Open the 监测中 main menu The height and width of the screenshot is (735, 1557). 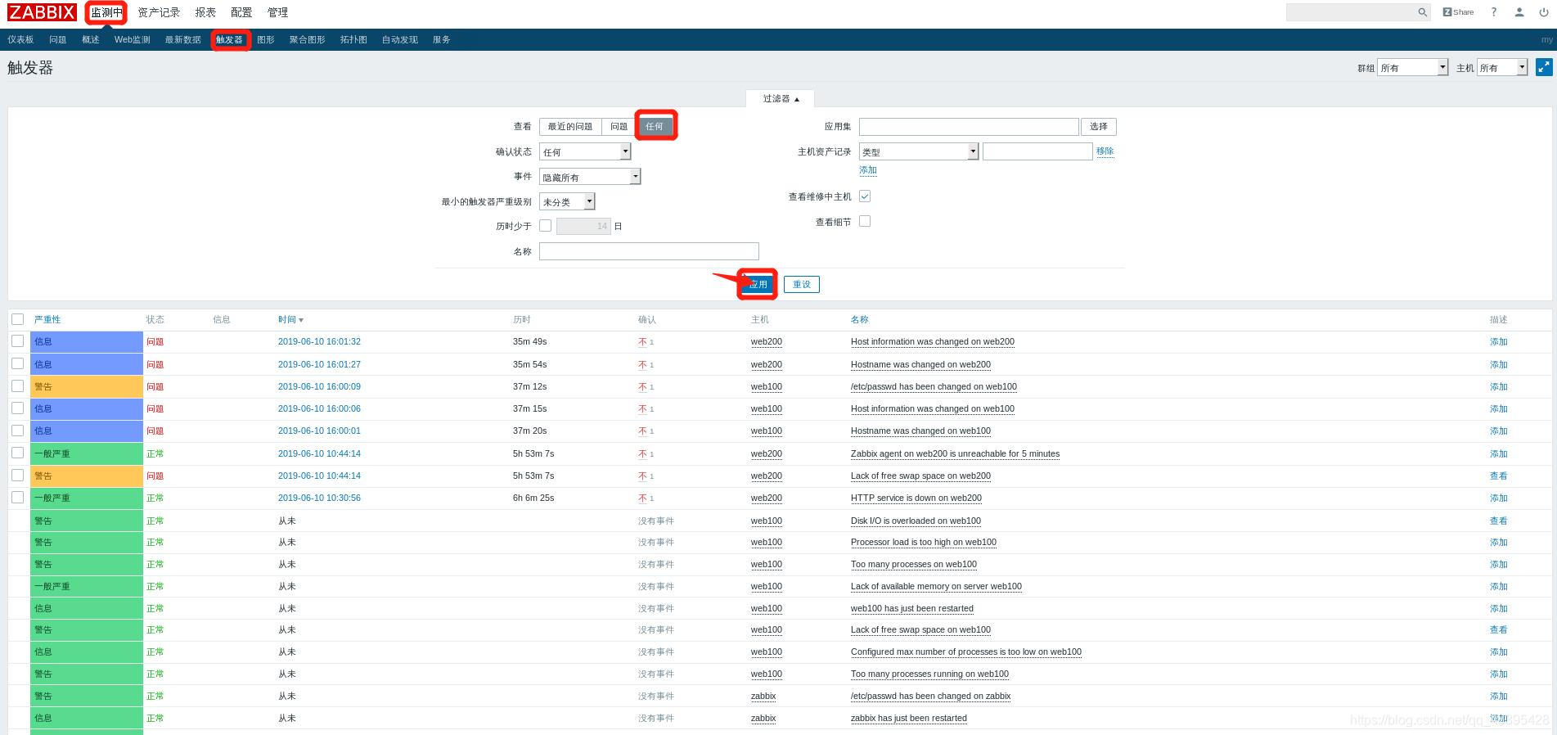pos(106,12)
